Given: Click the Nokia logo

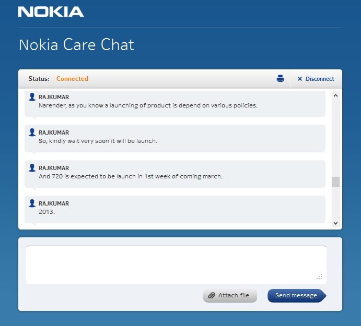Looking at the screenshot, I should [x=51, y=11].
